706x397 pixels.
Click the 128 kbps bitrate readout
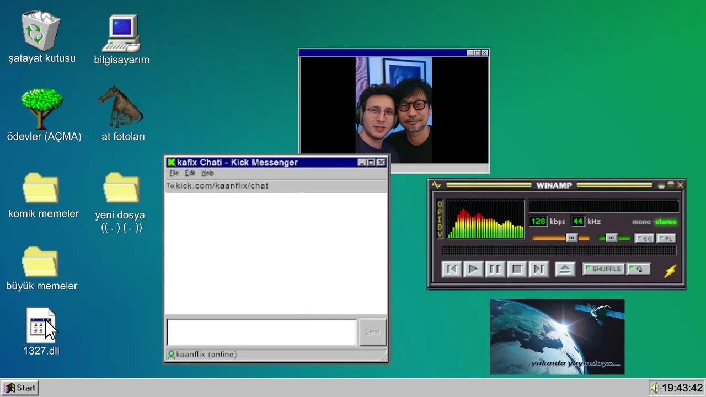(538, 222)
